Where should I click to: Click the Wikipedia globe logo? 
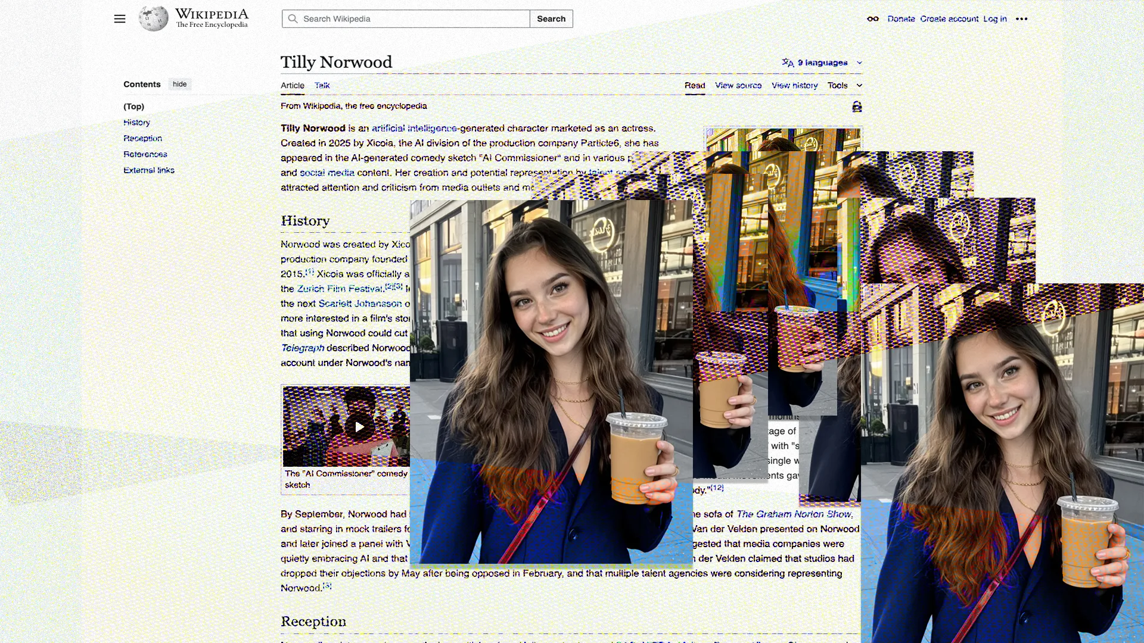point(153,18)
